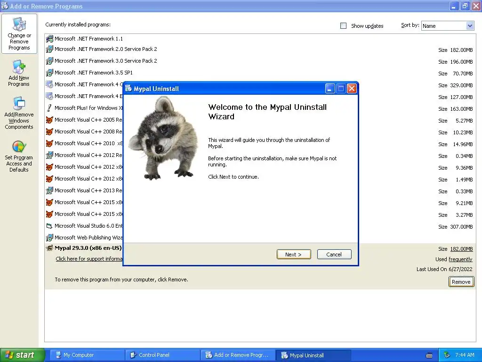Image resolution: width=482 pixels, height=362 pixels.
Task: Switch to Control Panel taskbar item
Action: (162, 355)
